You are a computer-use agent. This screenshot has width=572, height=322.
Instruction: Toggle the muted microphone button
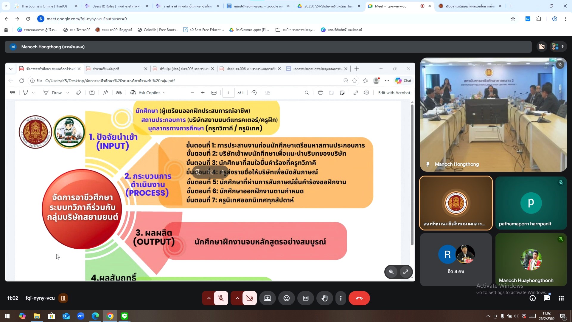[x=221, y=298]
